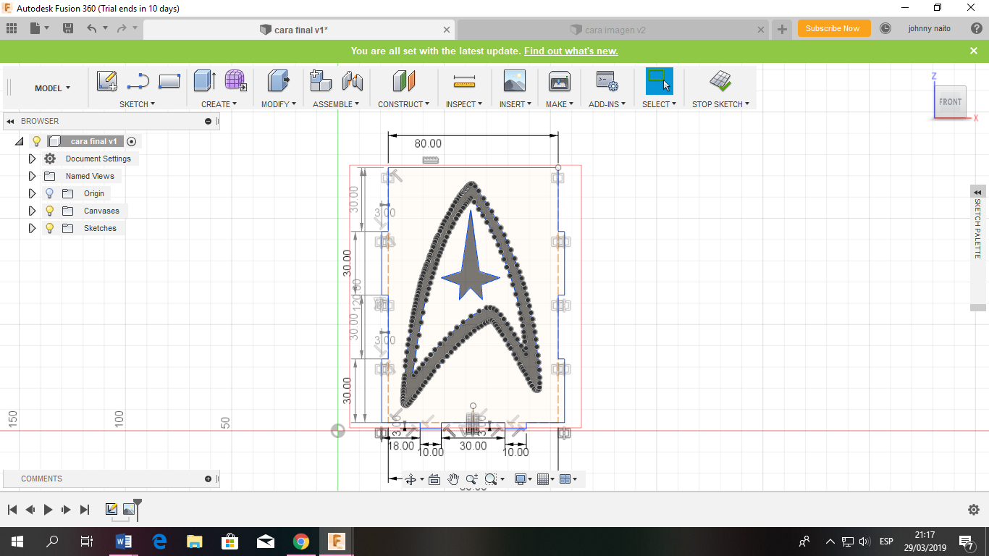Dismiss the green update banner
The width and height of the screenshot is (989, 556).
[x=974, y=51]
